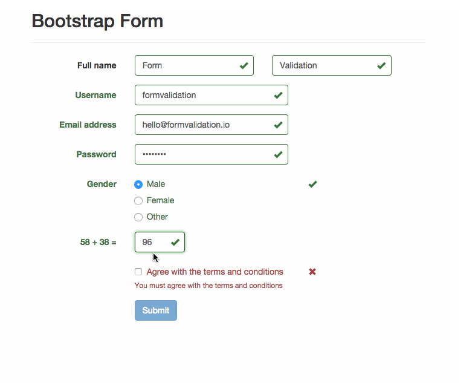The image size is (475, 383).
Task: Click the red X icon beside terms
Action: (312, 272)
